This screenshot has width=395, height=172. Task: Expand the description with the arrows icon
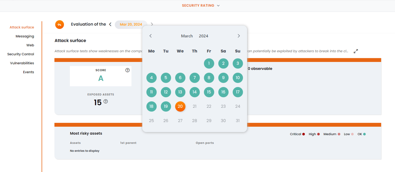355,51
